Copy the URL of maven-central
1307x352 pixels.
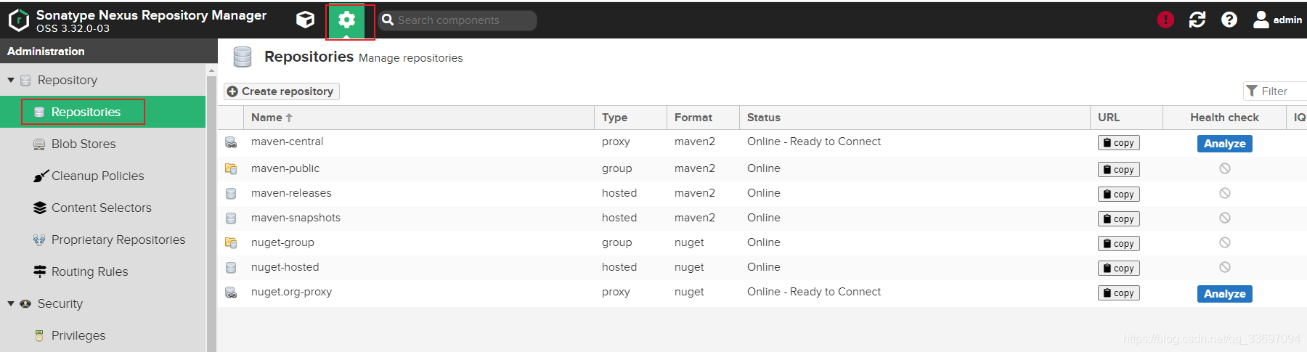[x=1118, y=143]
